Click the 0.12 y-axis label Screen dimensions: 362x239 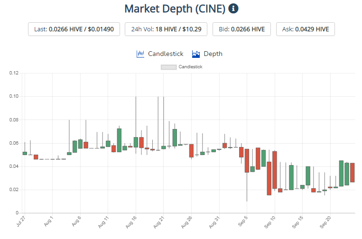click(14, 73)
